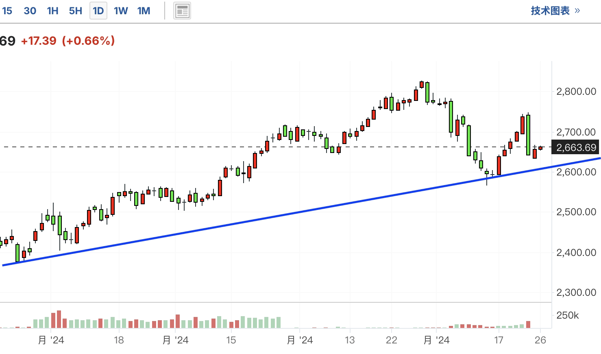Click the 250k volume axis label
The width and height of the screenshot is (601, 354).
click(x=568, y=315)
